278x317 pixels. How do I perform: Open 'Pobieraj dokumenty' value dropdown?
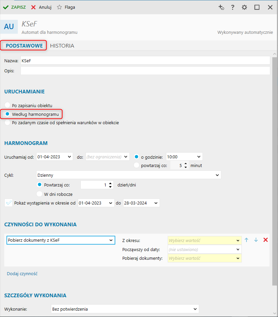click(238, 258)
